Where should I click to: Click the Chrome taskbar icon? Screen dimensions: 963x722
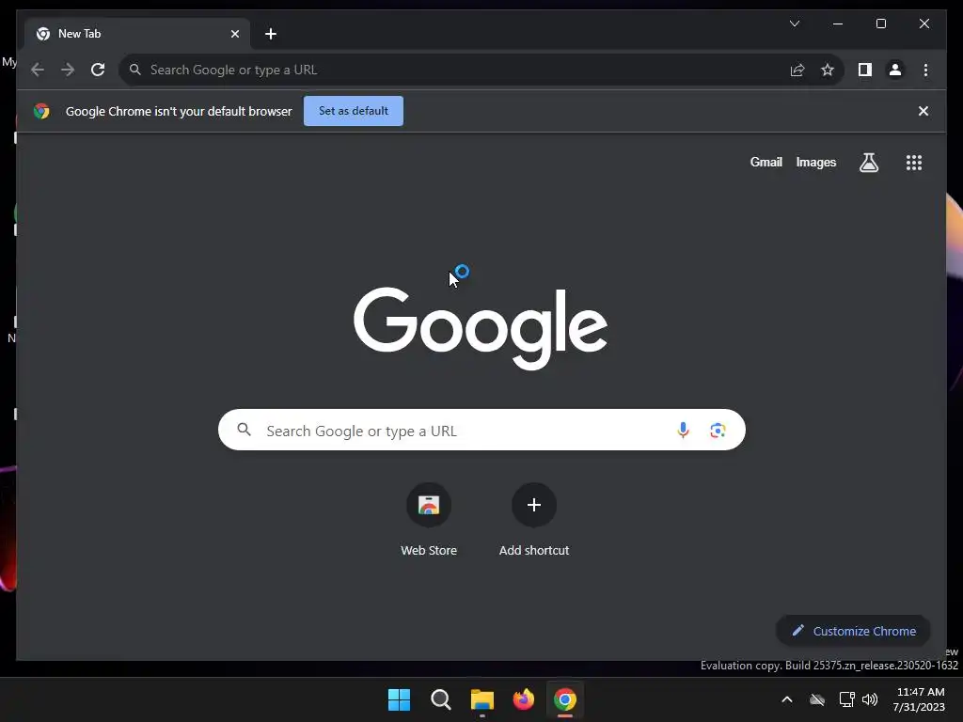[565, 699]
